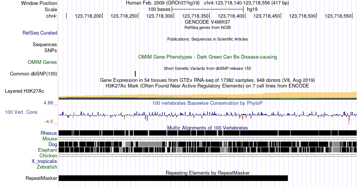Image resolution: width=357 pixels, height=187 pixels.
Task: Click the 100 bases scale bar
Action: 208,9
